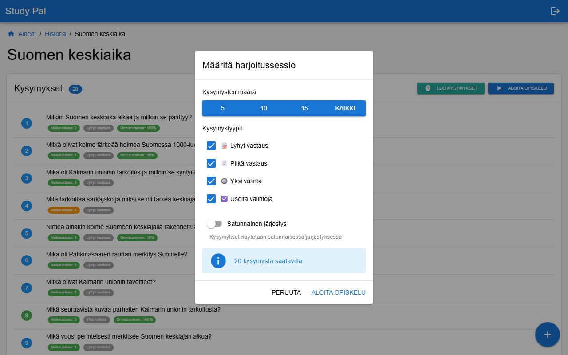Click 'Vaikeustaso: 3' tag on question 3
This screenshot has width=568, height=355.
click(64, 182)
